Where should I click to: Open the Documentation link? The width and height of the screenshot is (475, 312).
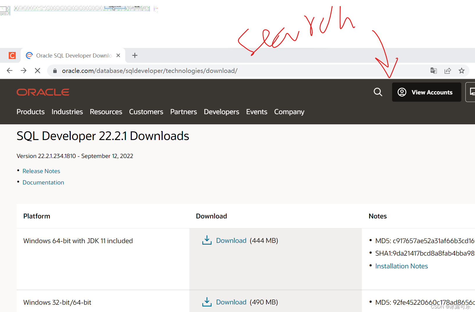[x=43, y=182]
